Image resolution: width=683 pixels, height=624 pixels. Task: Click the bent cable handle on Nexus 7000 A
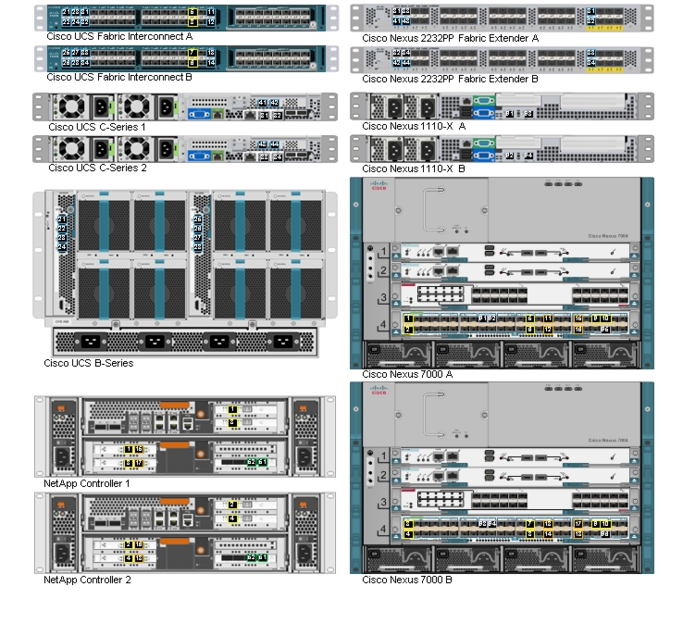coord(434,210)
